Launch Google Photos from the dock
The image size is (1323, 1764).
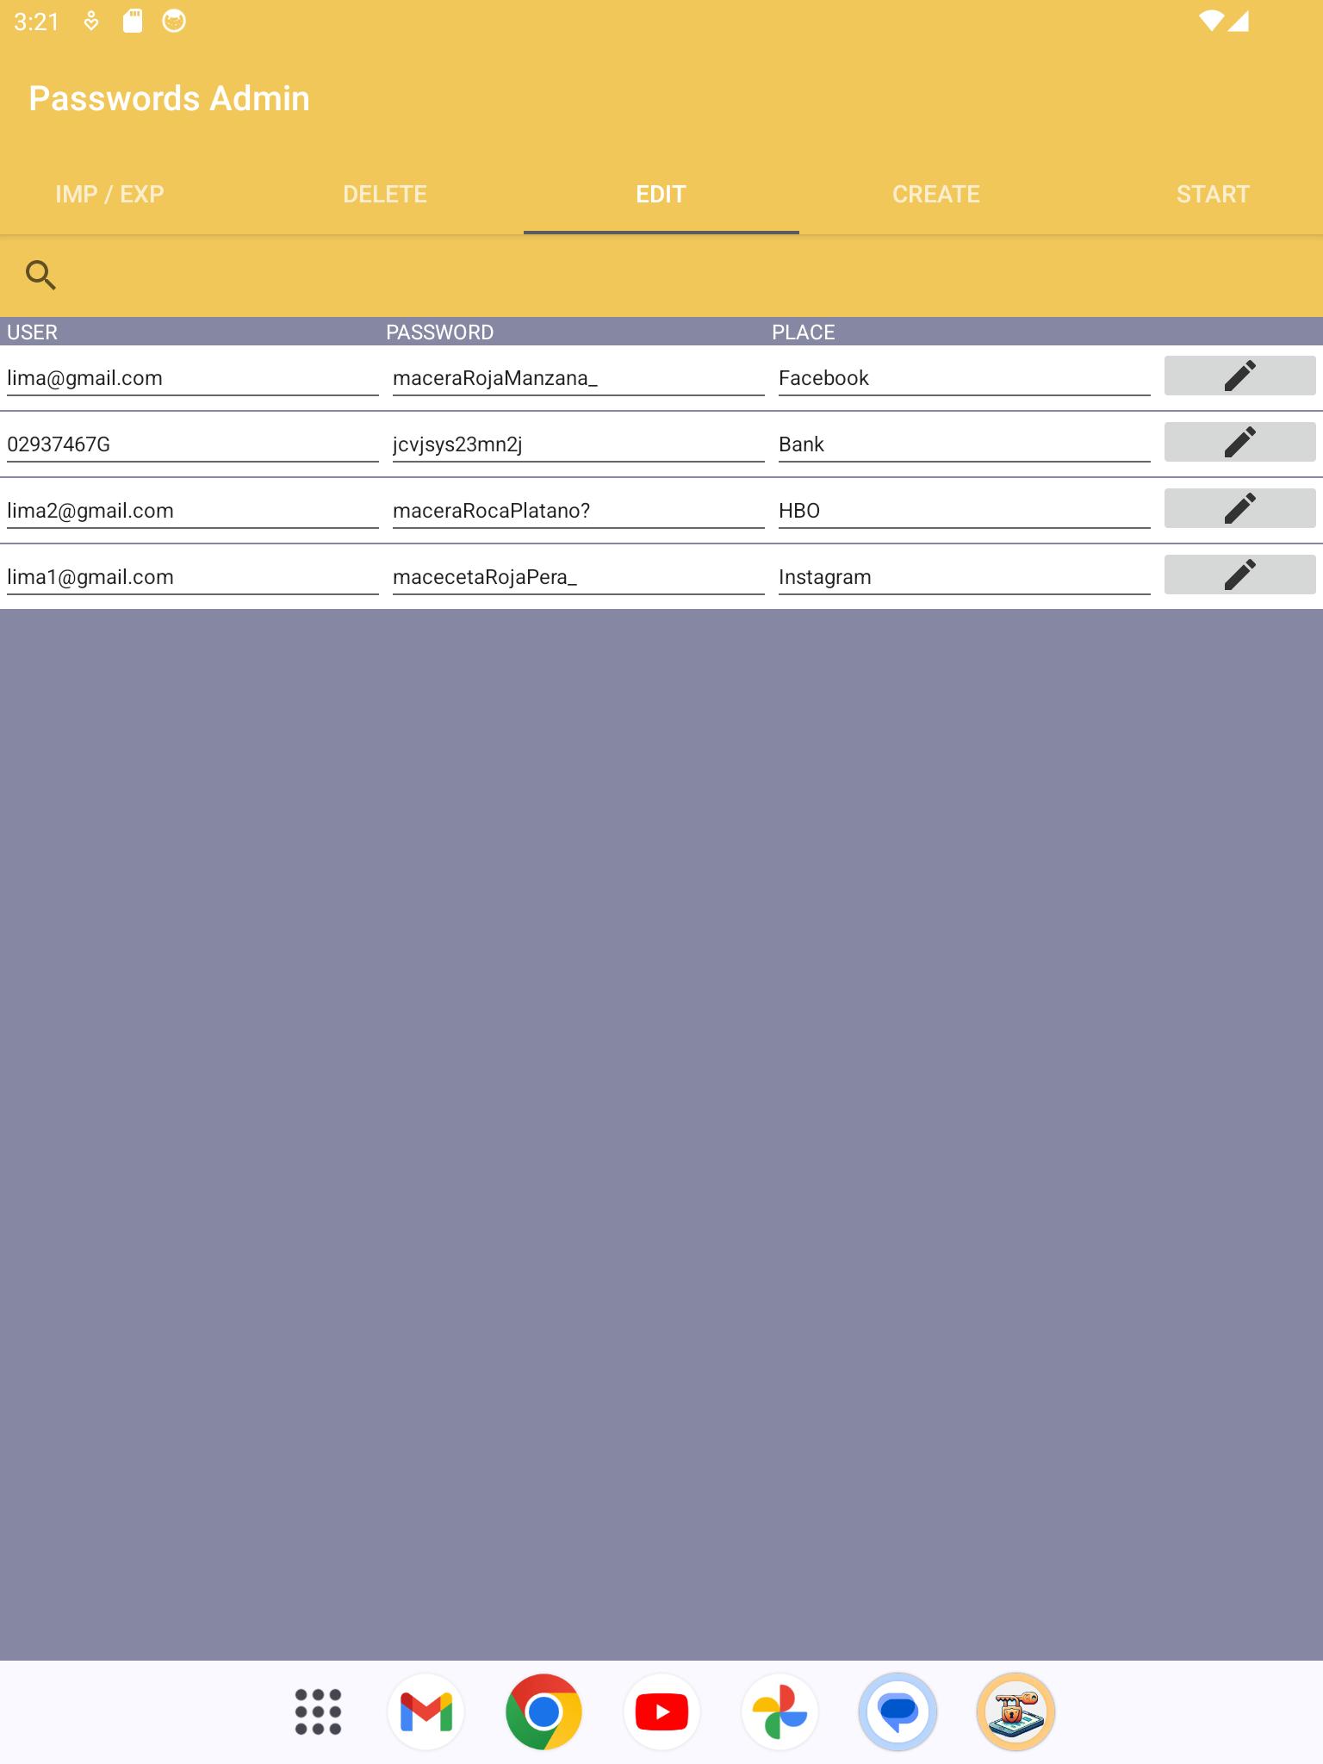pos(780,1711)
